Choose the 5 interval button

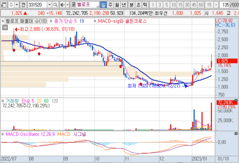click(x=166, y=5)
